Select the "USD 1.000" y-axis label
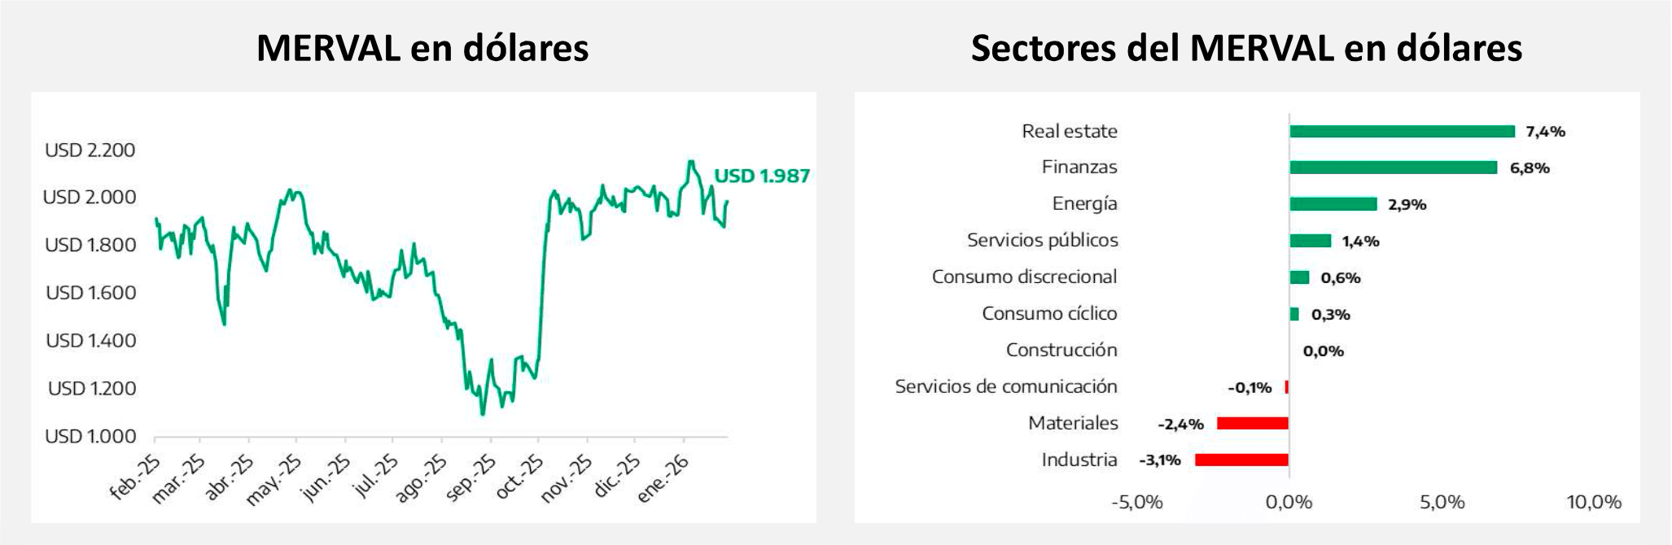The width and height of the screenshot is (1672, 545). point(90,437)
